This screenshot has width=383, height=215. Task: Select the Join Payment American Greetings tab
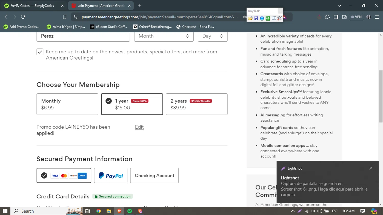[x=101, y=6]
